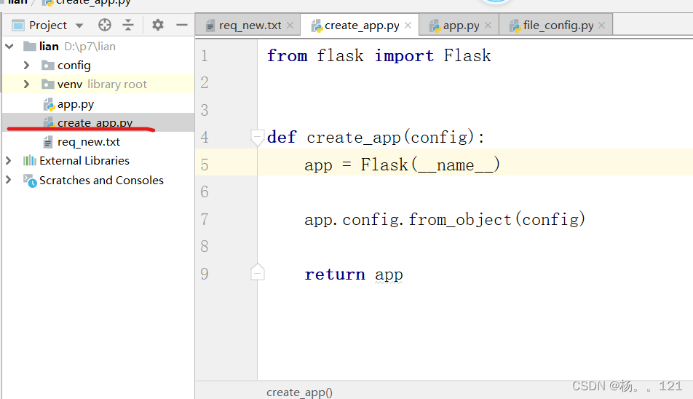The width and height of the screenshot is (693, 399).
Task: Select Scratches and Consoles entry
Action: click(x=101, y=181)
